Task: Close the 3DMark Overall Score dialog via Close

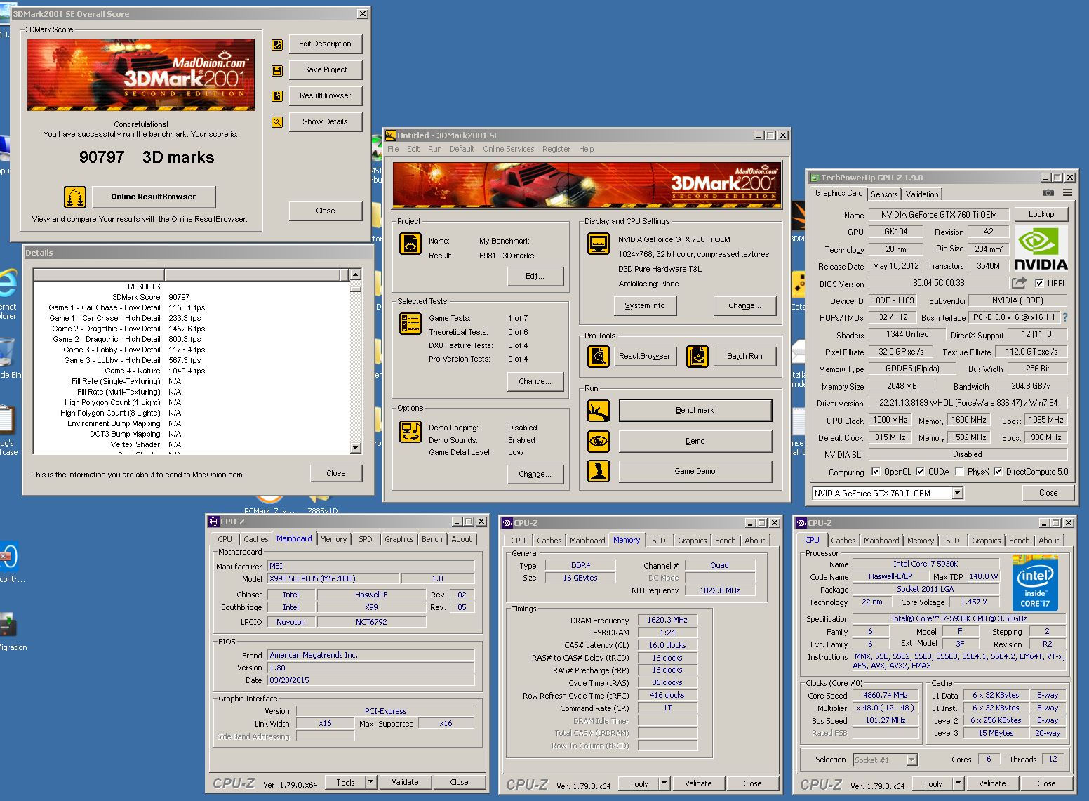Action: pos(326,211)
